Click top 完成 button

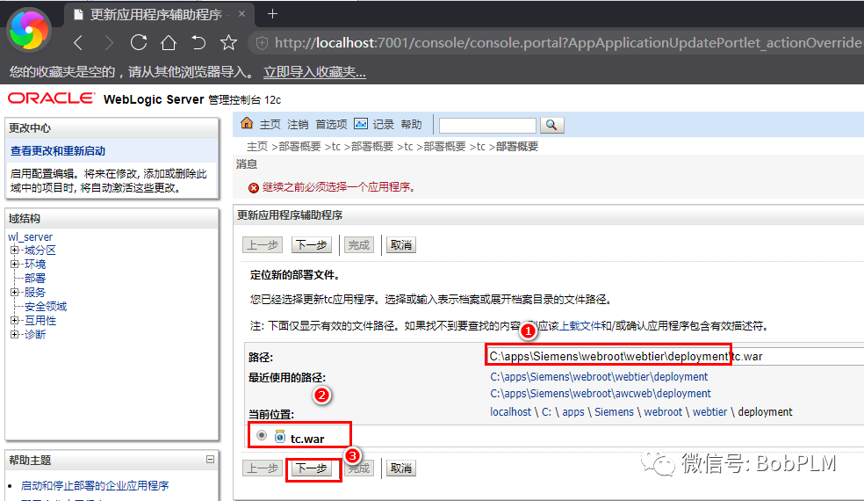coord(359,244)
